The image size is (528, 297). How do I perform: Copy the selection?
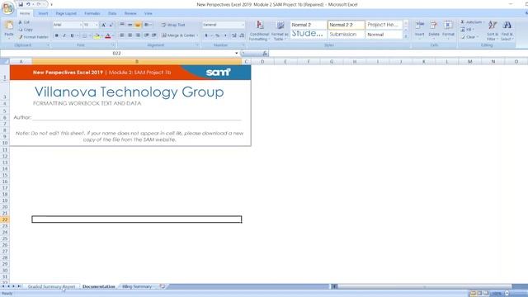click(x=26, y=30)
